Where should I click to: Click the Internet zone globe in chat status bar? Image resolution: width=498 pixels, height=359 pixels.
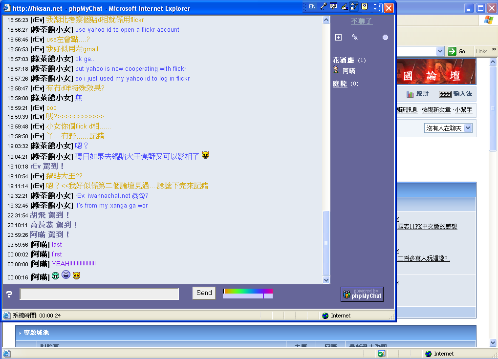coord(325,316)
